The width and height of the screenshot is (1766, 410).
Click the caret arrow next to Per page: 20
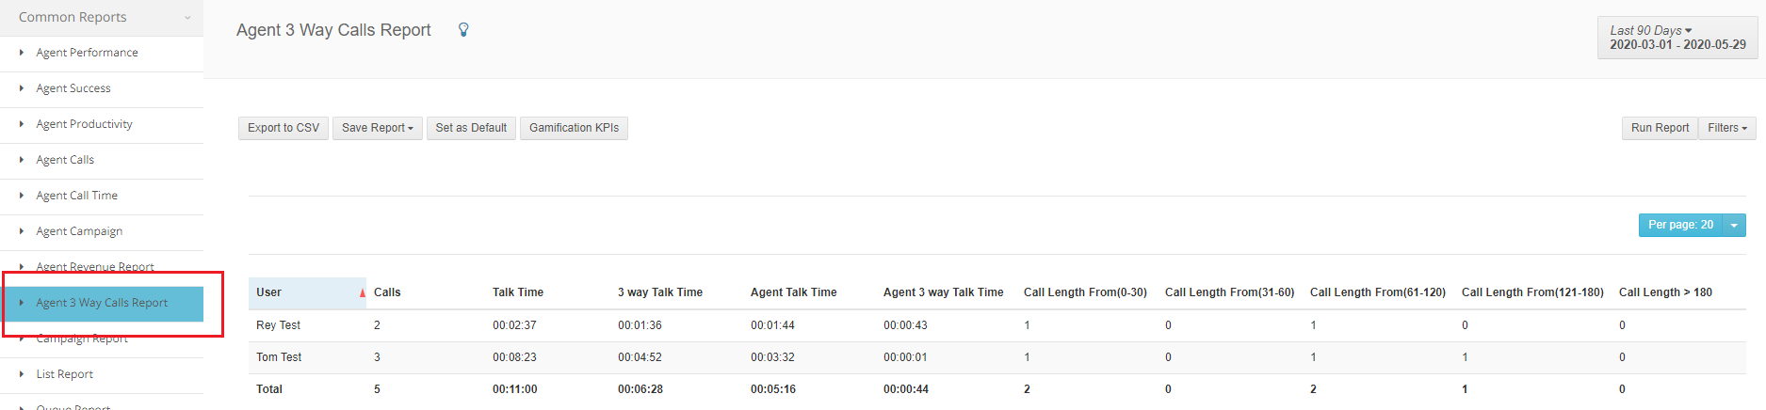[1734, 226]
